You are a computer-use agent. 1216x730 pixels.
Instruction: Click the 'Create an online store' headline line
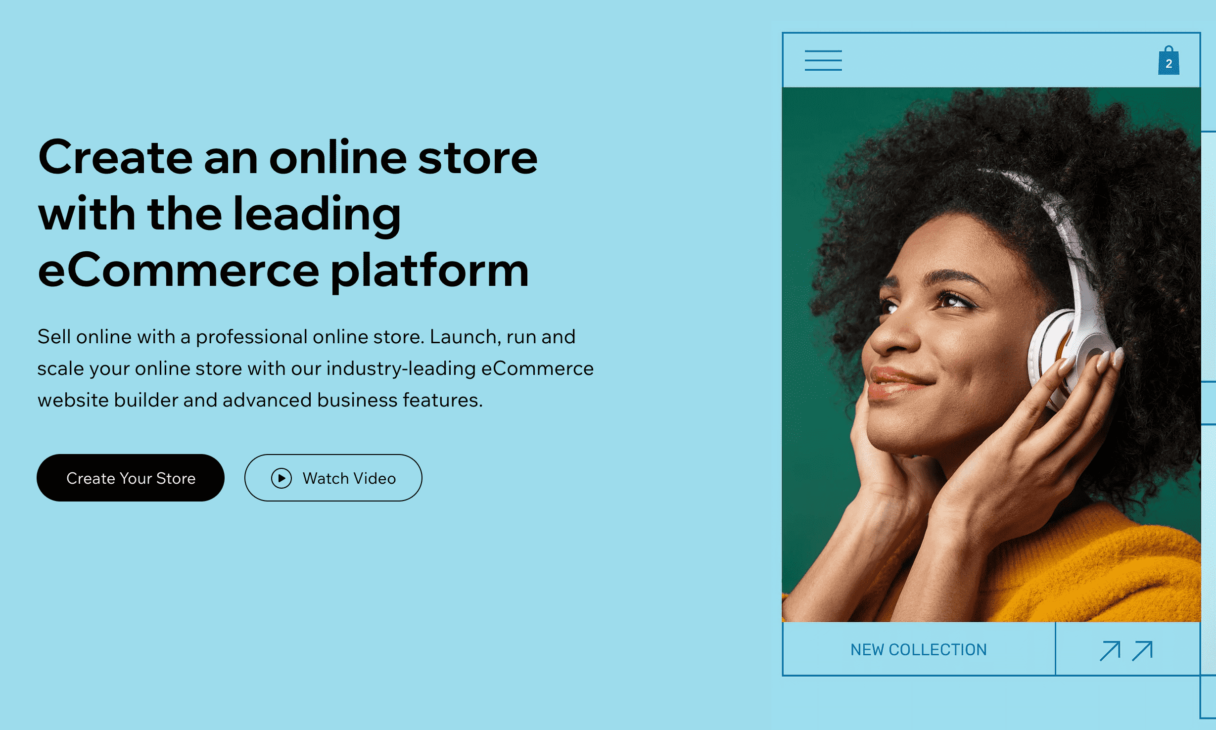pyautogui.click(x=287, y=158)
